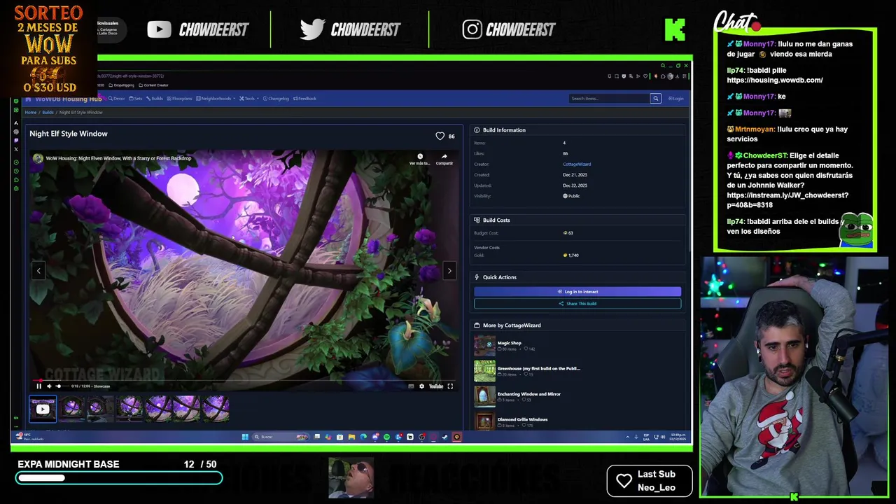Adjust the video volume slider
The height and width of the screenshot is (504, 896).
point(61,386)
